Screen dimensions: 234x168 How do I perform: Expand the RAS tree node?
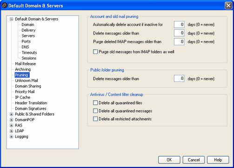[11, 126]
